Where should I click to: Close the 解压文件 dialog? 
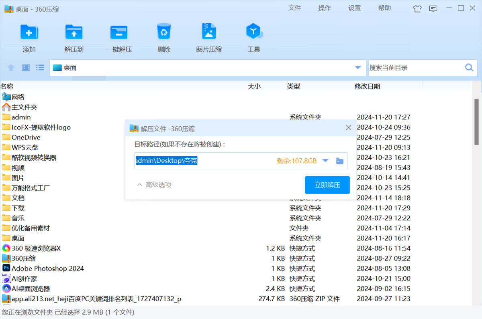point(348,128)
